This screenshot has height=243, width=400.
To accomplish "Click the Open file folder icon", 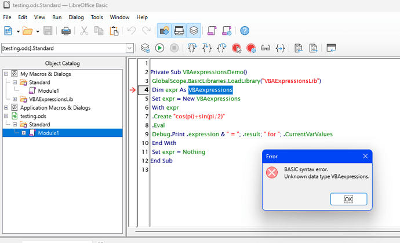I will pyautogui.click(x=28, y=31).
